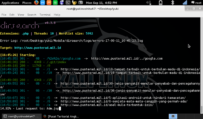
Task: Launch Firefox from the top panel
Action: (36, 3)
